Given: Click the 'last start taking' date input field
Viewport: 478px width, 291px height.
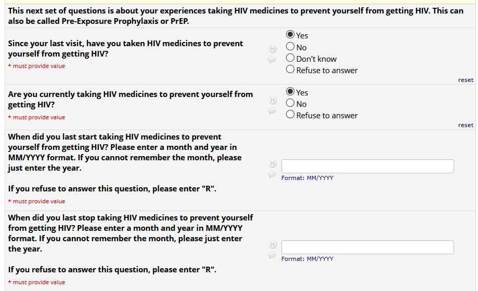Looking at the screenshot, I should (x=367, y=166).
